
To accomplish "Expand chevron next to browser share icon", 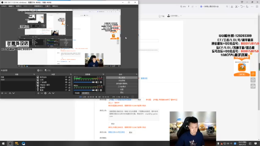I will 196,6.
